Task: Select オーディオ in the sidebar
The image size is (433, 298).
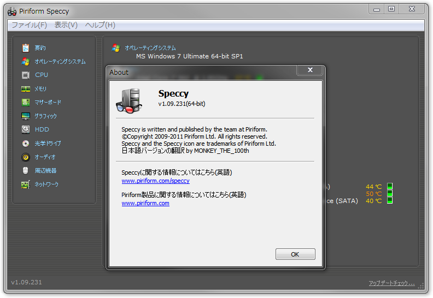Action: [45, 157]
